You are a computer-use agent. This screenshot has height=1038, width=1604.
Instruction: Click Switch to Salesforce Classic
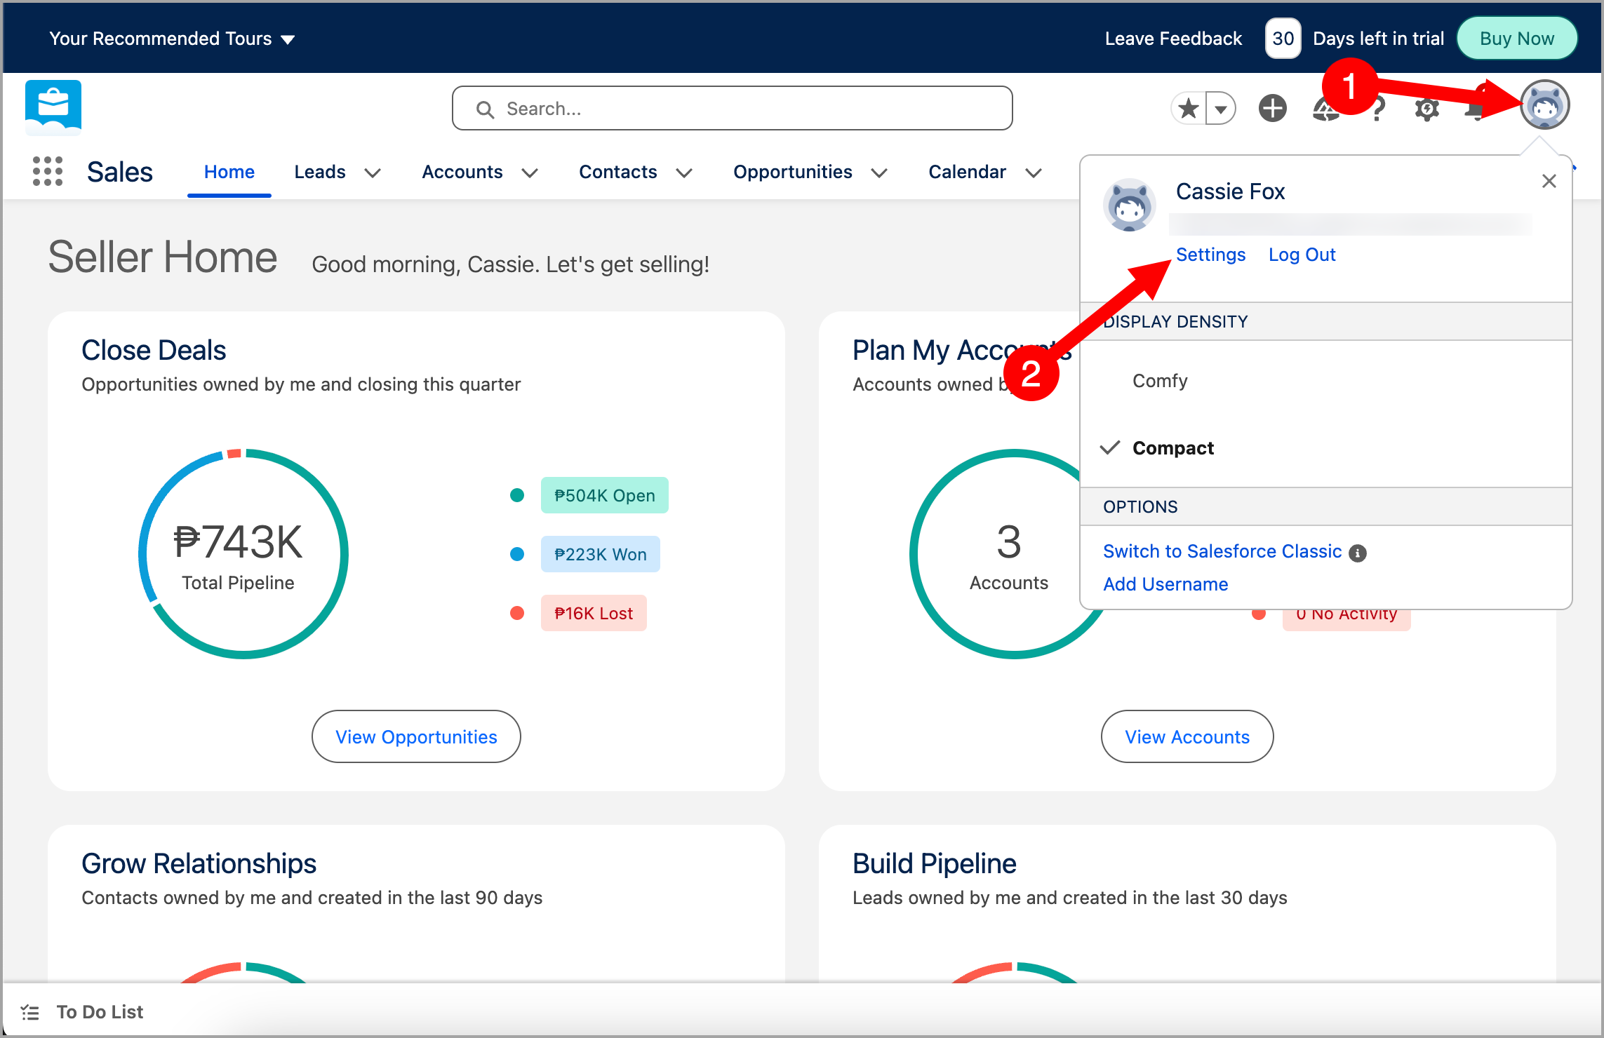pyautogui.click(x=1222, y=551)
